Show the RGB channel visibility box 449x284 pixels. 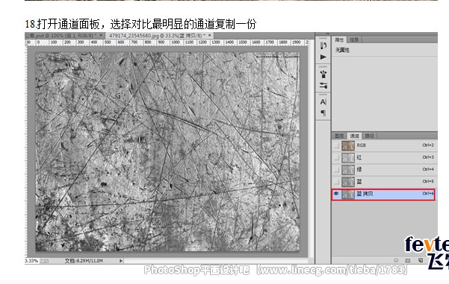[x=336, y=145]
